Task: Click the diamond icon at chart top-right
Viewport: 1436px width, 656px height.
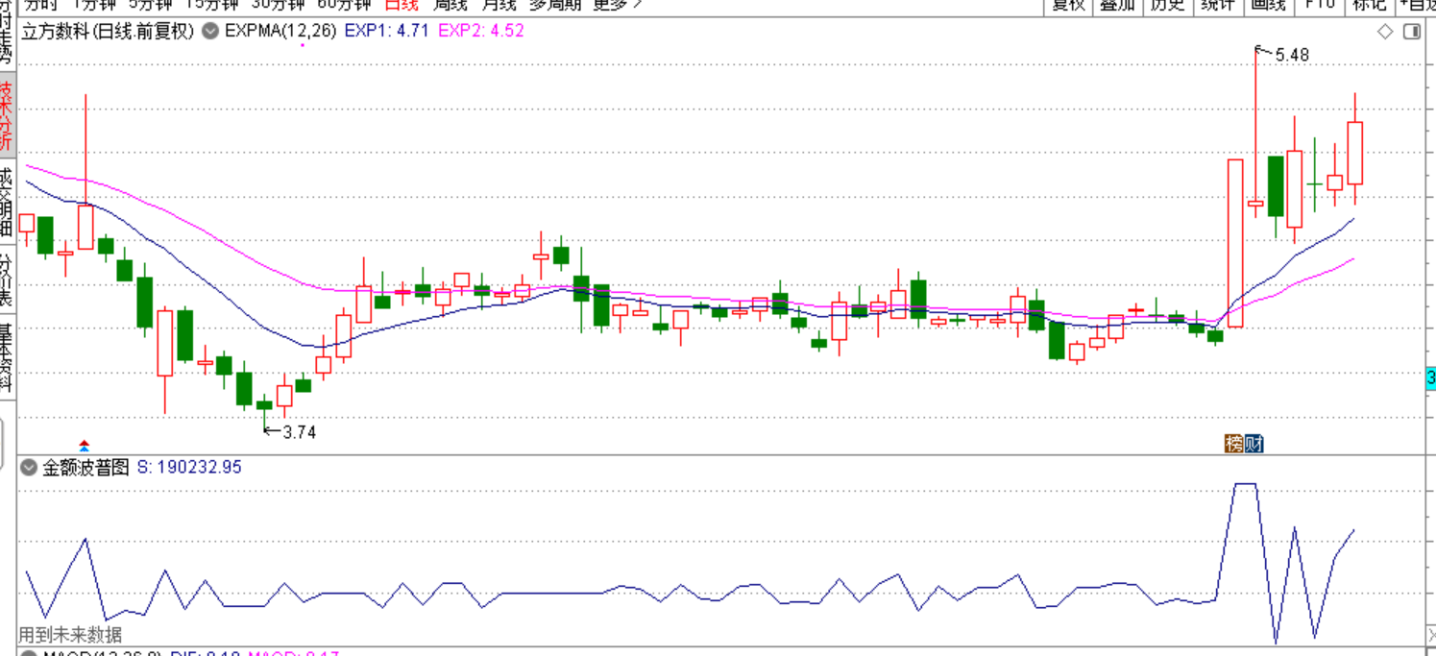Action: [1385, 32]
